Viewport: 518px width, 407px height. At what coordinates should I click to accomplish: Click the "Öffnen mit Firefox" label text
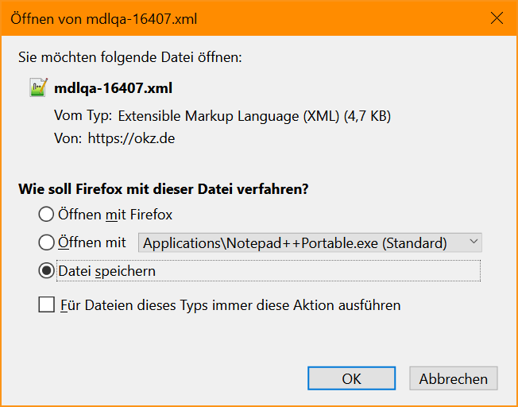coord(115,215)
